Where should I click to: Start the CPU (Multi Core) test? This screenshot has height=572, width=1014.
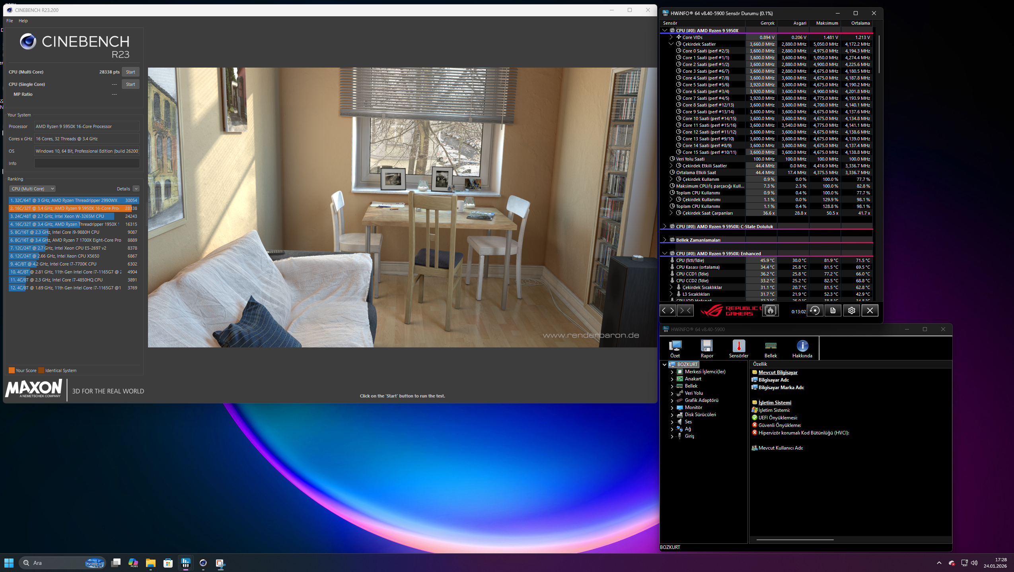coord(130,72)
